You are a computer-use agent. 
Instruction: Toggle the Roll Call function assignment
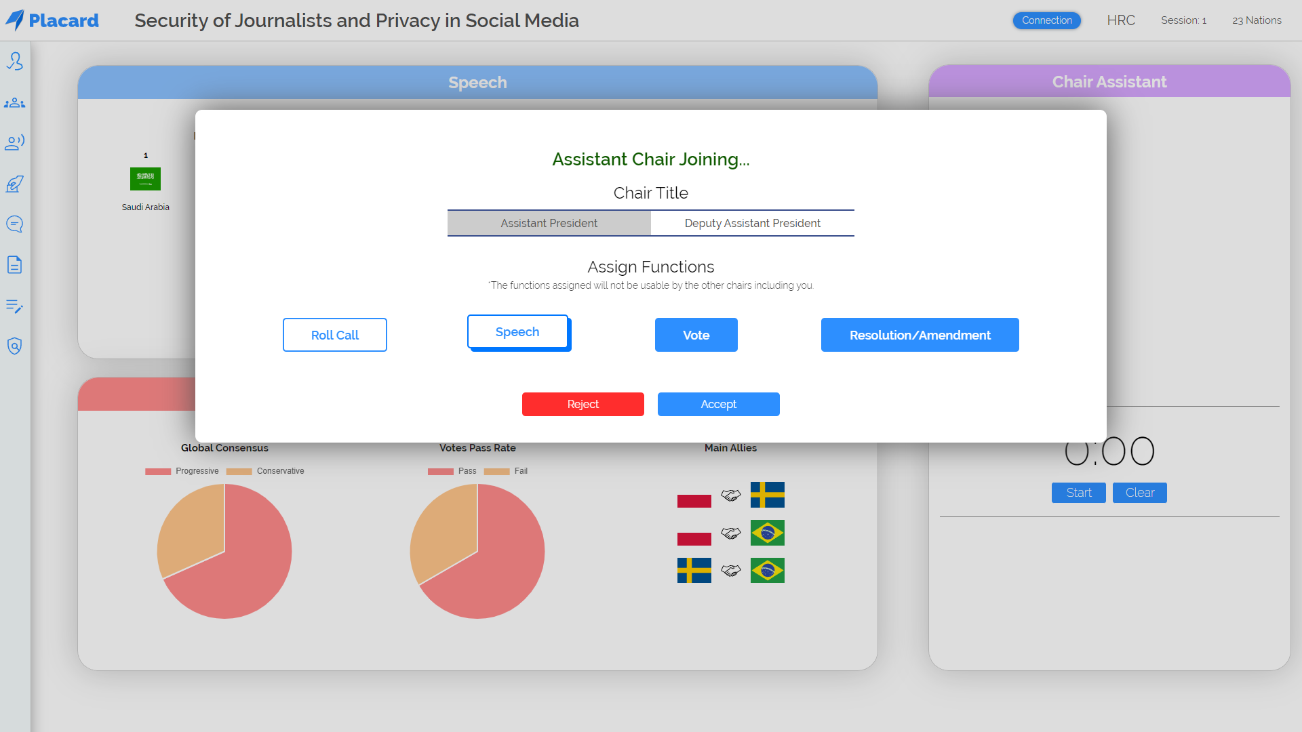pyautogui.click(x=335, y=335)
